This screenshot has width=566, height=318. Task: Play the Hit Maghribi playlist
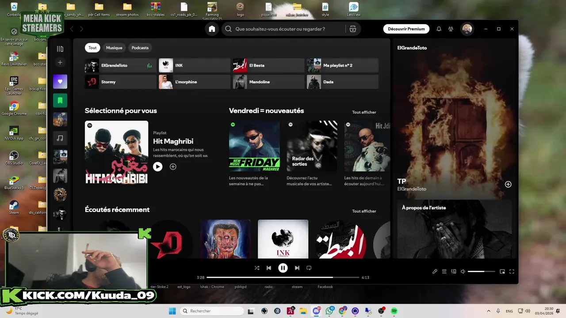pos(158,167)
